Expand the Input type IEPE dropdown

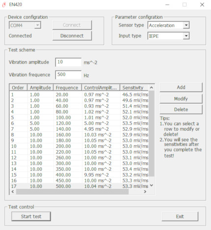(186, 36)
